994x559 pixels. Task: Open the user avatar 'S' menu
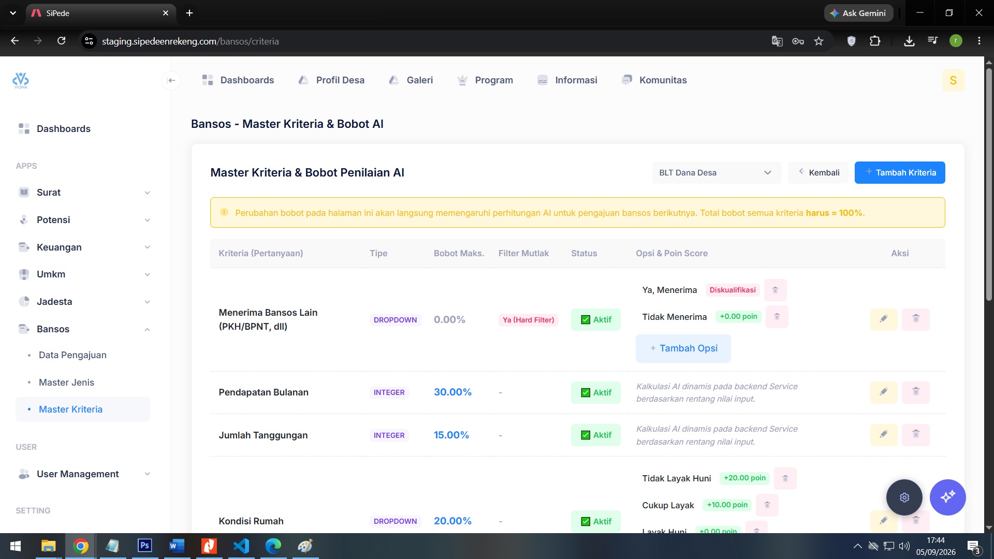coord(953,80)
